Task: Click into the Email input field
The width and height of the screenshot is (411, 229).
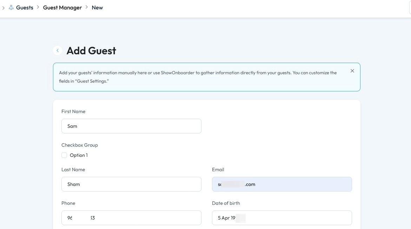Action: click(x=282, y=184)
